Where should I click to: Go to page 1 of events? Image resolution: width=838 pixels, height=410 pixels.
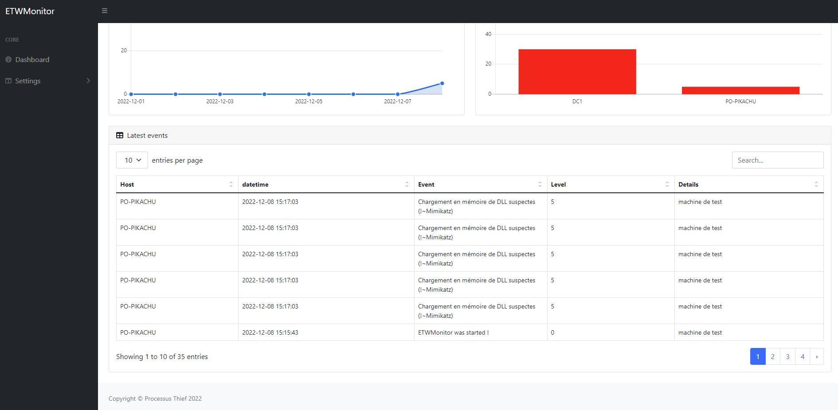758,356
